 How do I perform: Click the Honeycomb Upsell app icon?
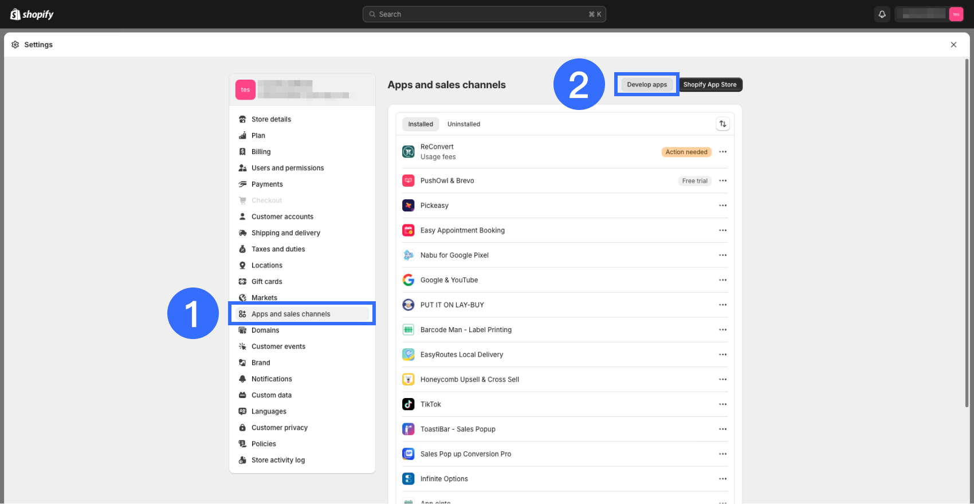coord(409,379)
